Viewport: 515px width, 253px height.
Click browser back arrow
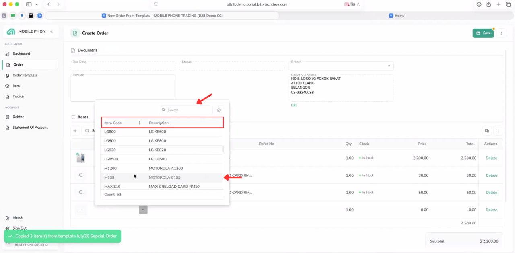click(49, 4)
